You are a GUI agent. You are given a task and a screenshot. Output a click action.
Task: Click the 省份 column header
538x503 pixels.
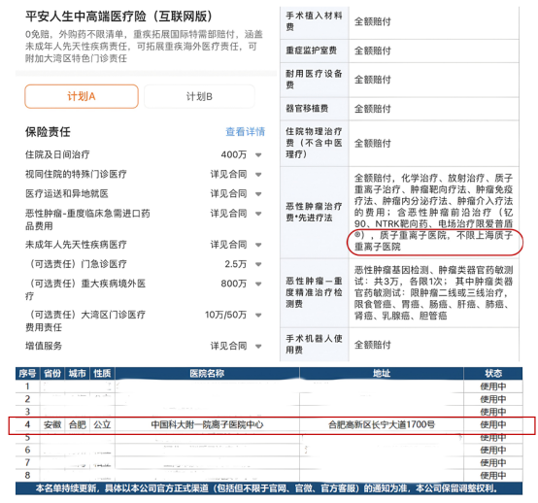point(52,373)
